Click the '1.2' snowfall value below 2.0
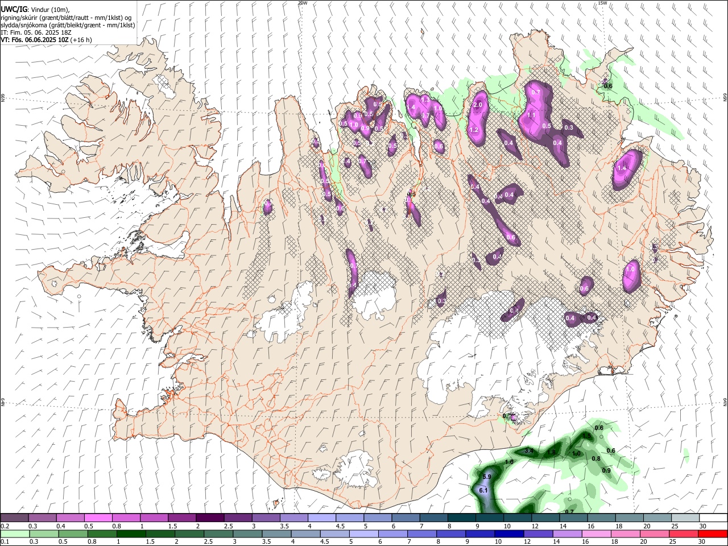 click(474, 130)
